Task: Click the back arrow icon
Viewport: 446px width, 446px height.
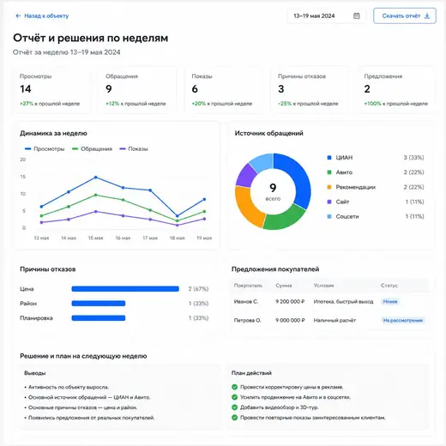Action: (18, 16)
